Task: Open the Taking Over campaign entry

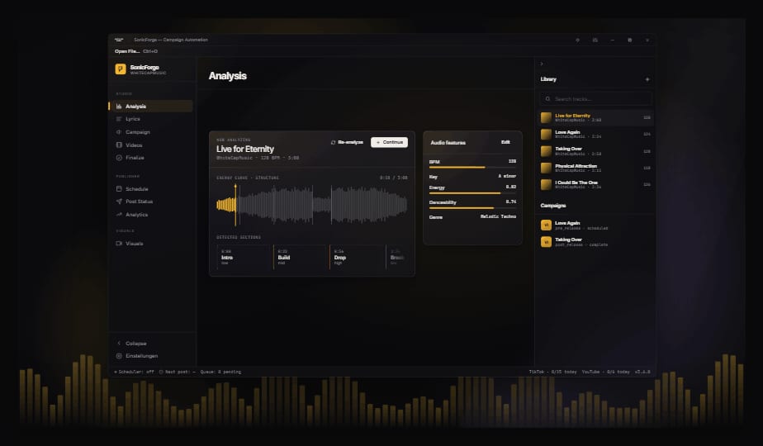Action: (595, 241)
